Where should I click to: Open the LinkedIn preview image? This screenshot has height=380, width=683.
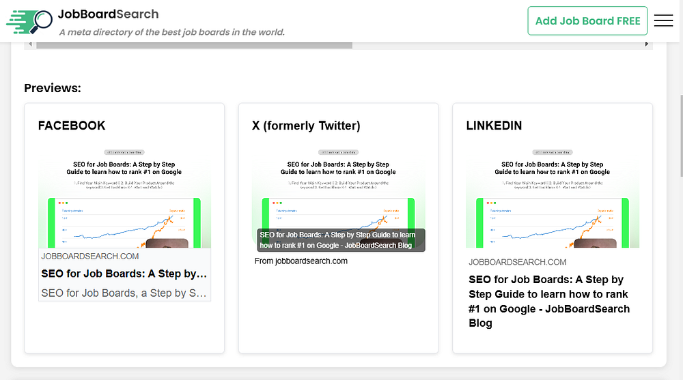pyautogui.click(x=553, y=198)
